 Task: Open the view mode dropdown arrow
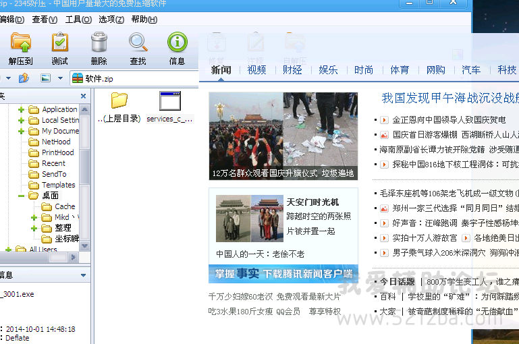tap(60, 78)
